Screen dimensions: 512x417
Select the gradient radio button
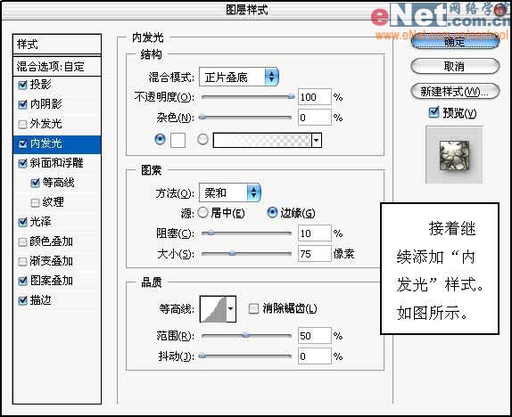coord(202,139)
